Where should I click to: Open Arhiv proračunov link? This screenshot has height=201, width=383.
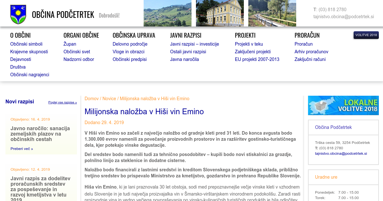tap(311, 52)
